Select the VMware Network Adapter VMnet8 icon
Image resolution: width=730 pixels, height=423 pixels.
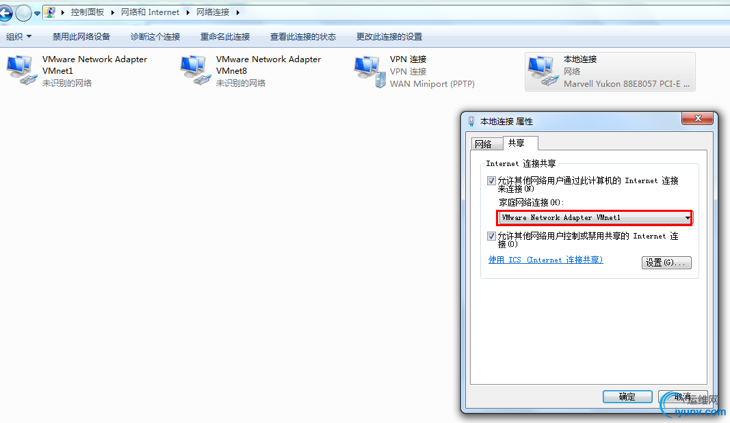(196, 70)
